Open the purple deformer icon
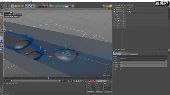 63,6
